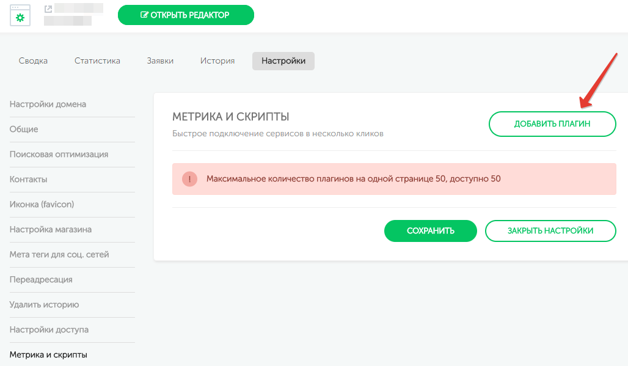
Task: Click the site settings gear icon
Action: tap(20, 16)
